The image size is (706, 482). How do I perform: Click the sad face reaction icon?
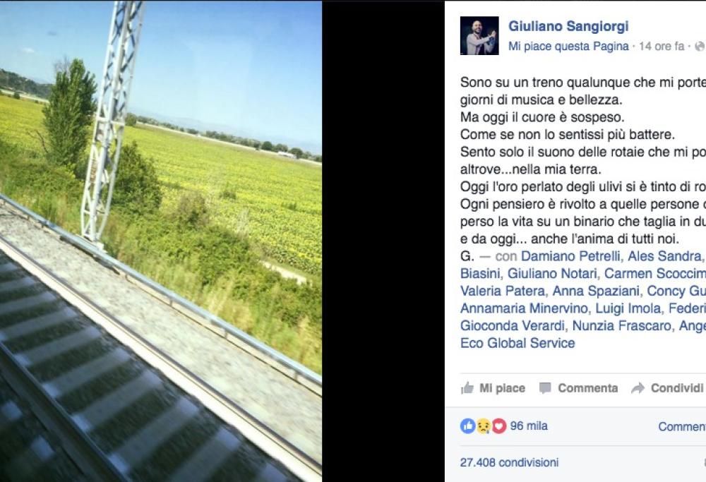483,426
